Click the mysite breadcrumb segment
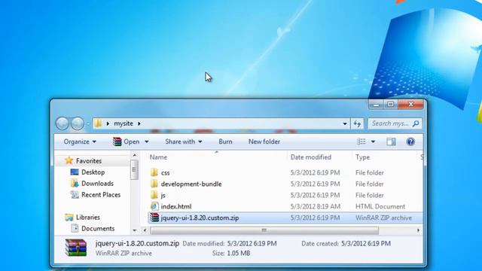Screen dimensions: 482x271 [x=124, y=123]
